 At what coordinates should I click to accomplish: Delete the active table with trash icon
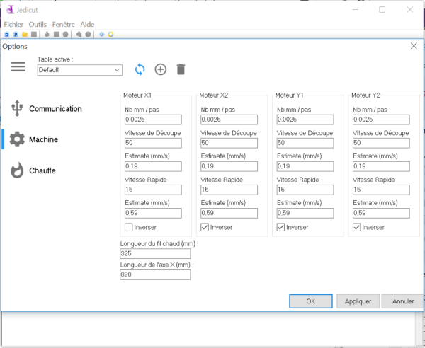pyautogui.click(x=181, y=69)
